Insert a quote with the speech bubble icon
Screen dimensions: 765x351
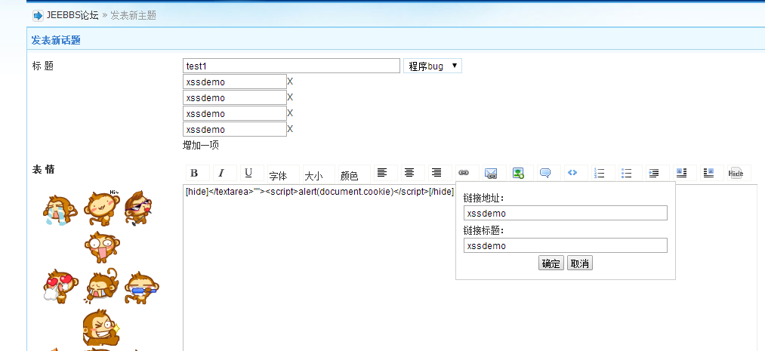coord(545,173)
